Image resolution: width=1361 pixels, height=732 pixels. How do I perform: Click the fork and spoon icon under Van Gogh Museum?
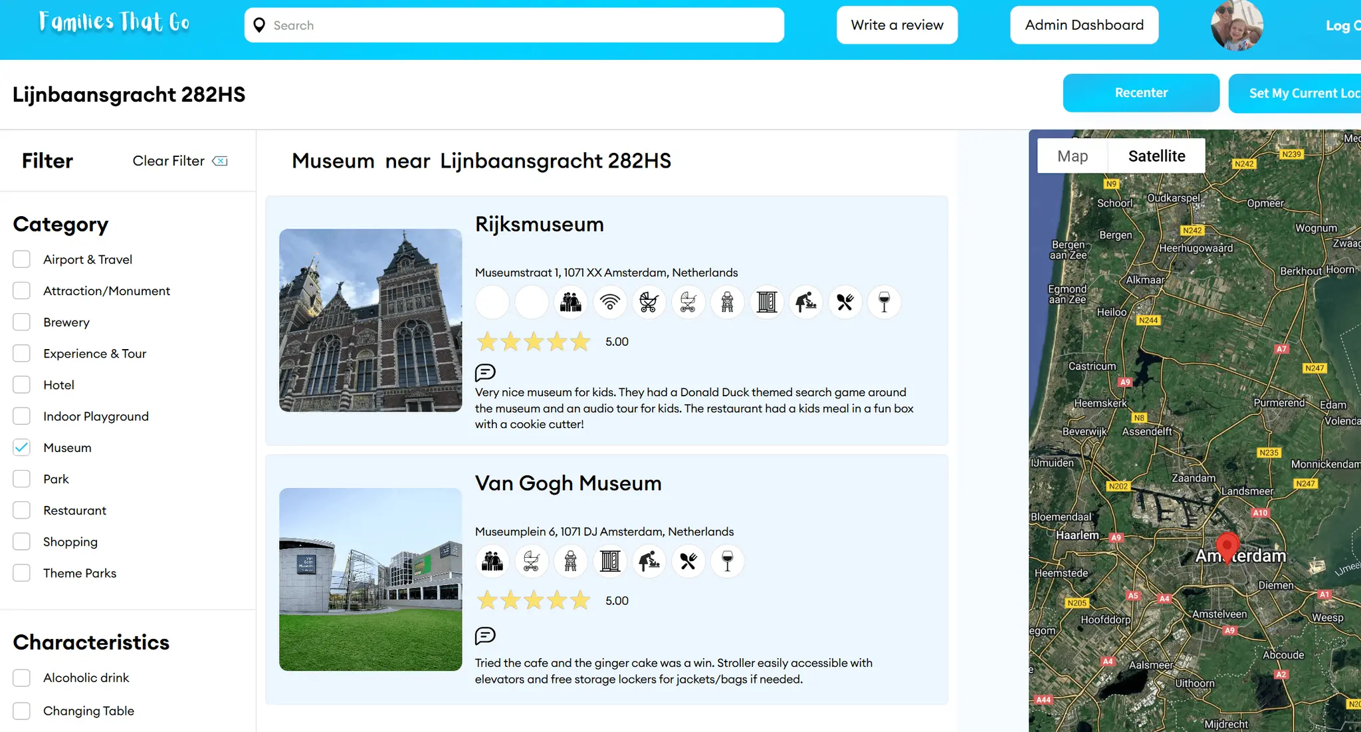pyautogui.click(x=688, y=562)
